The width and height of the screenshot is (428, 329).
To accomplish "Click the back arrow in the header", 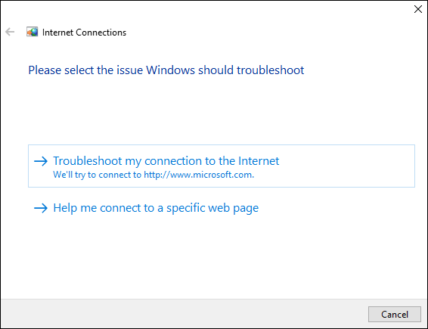I will click(x=10, y=32).
